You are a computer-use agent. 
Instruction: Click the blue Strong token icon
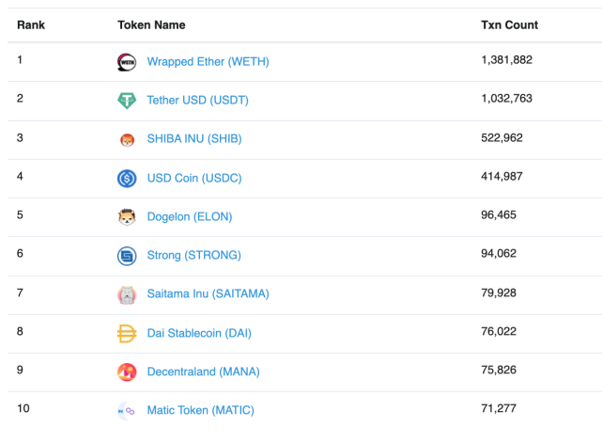[127, 256]
